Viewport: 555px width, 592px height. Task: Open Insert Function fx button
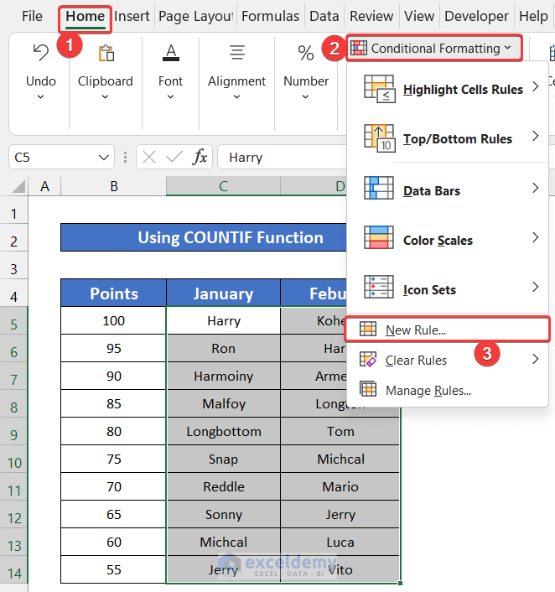pos(200,157)
